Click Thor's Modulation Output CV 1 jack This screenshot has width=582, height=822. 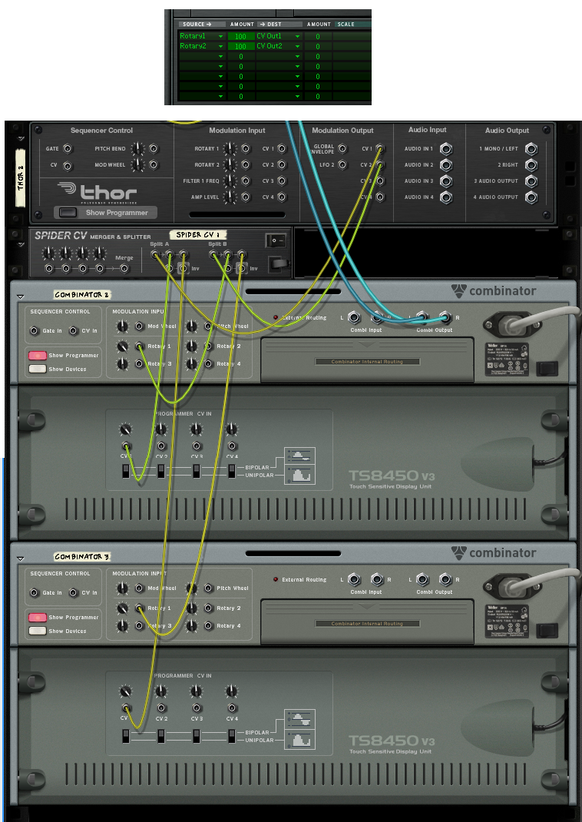(380, 149)
